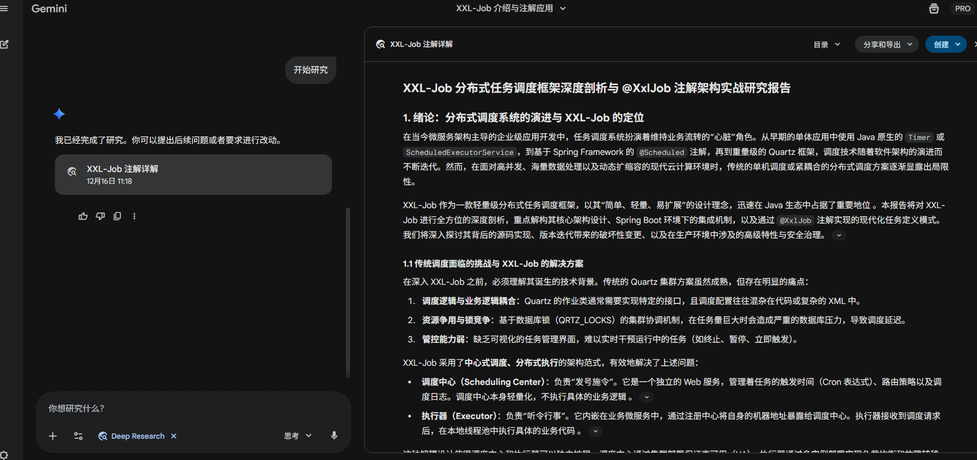Viewport: 977px width, 460px height.
Task: Open conversation title XXL-Job 介绍与注解应用 menu
Action: tap(510, 9)
